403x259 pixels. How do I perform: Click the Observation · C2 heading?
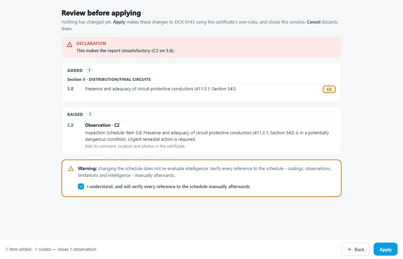(x=102, y=125)
